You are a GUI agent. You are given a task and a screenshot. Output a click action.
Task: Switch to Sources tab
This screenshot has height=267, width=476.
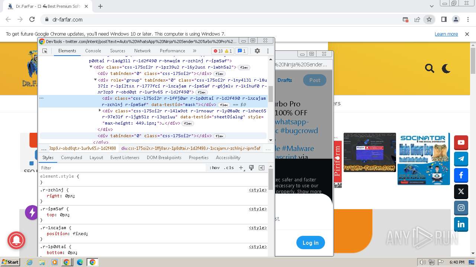pos(118,51)
